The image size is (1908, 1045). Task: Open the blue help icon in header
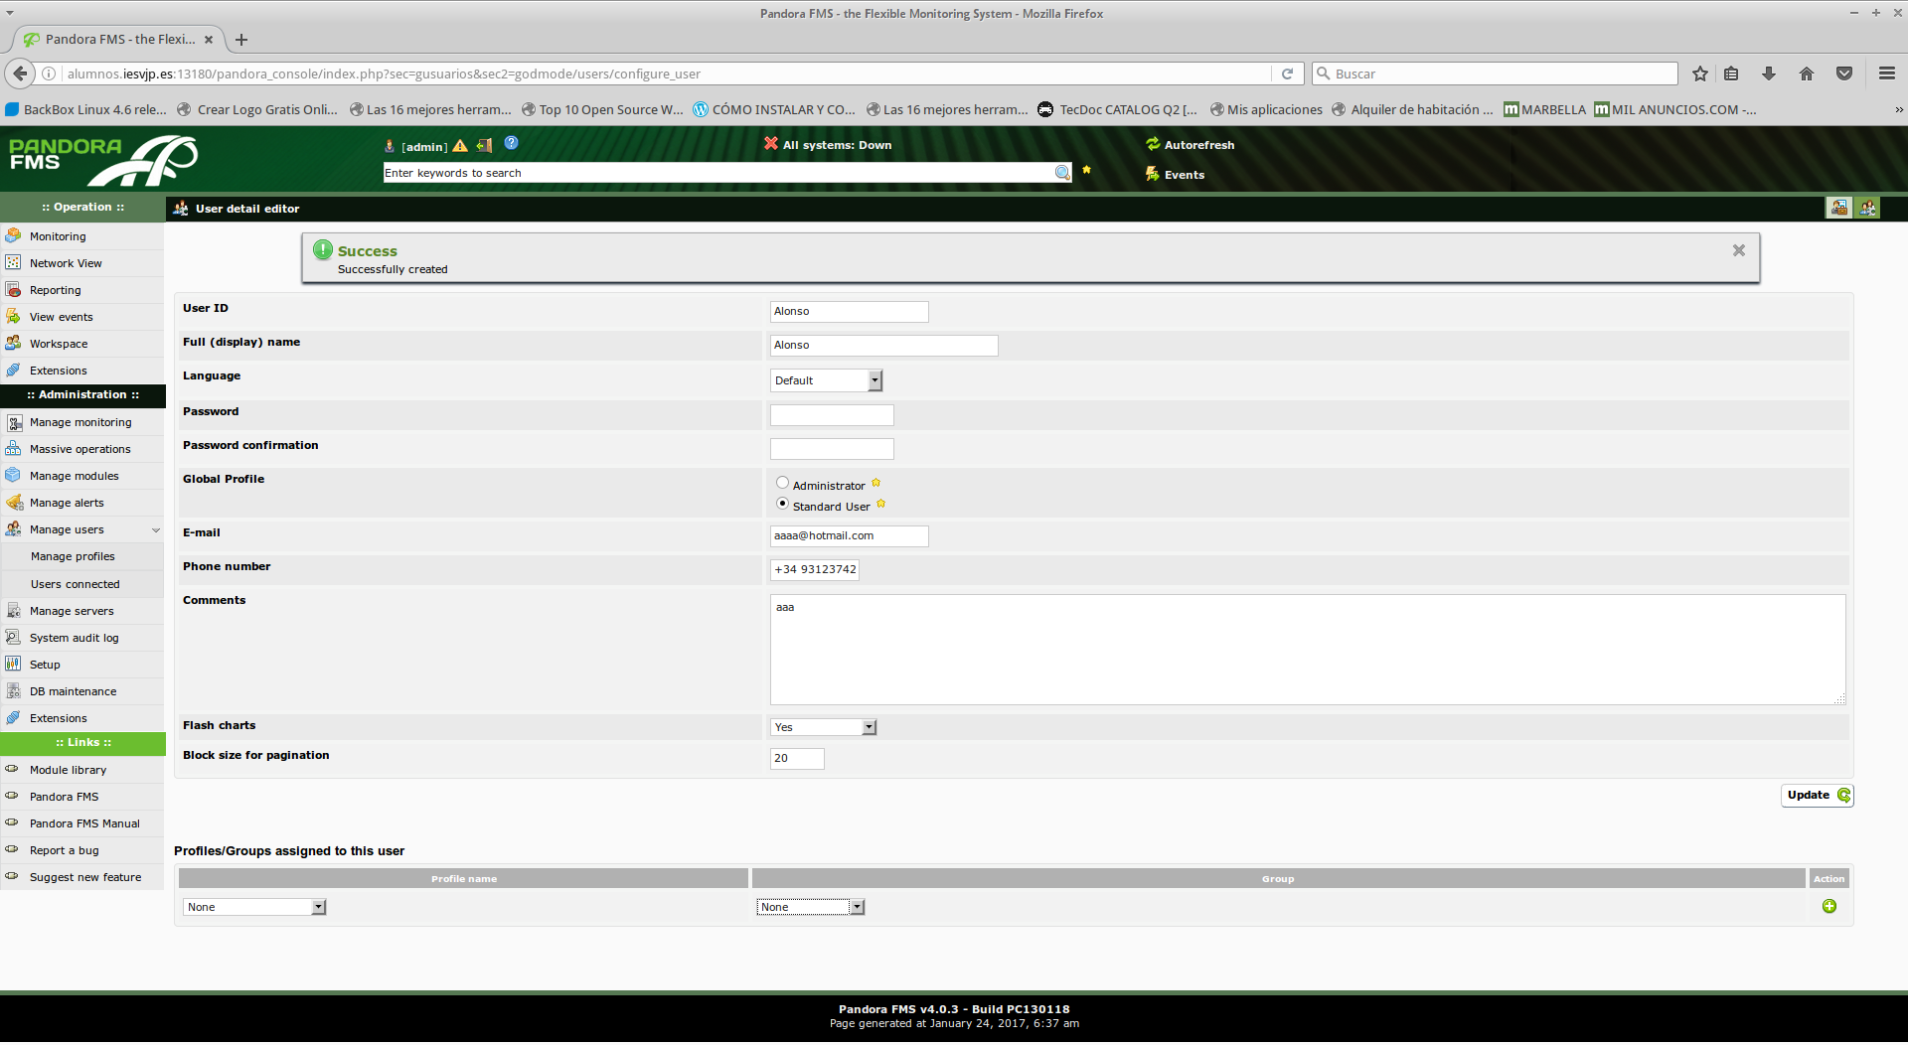[511, 143]
